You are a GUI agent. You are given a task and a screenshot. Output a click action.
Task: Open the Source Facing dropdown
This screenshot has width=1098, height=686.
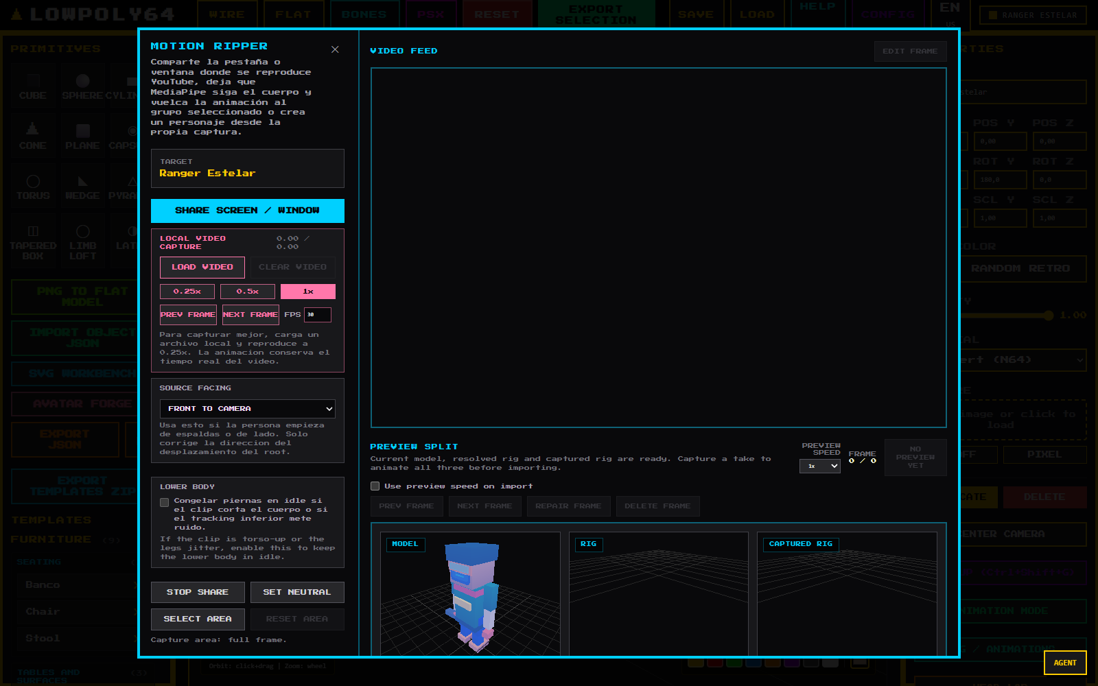tap(248, 409)
